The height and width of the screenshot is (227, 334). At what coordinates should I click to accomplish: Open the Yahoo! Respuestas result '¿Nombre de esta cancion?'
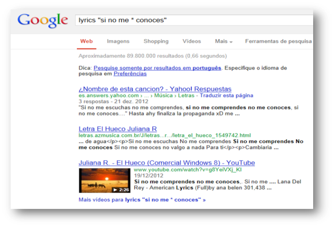coord(155,88)
